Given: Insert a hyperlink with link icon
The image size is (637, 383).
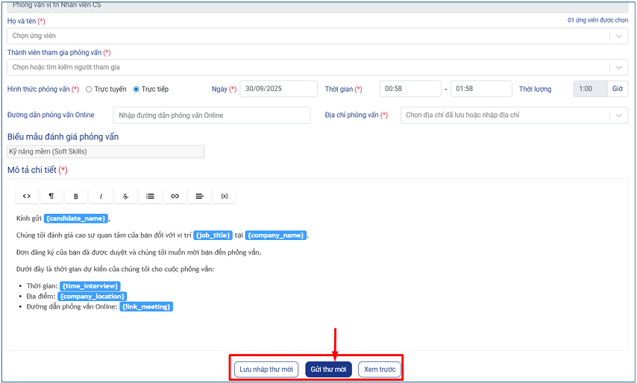Looking at the screenshot, I should tap(175, 196).
